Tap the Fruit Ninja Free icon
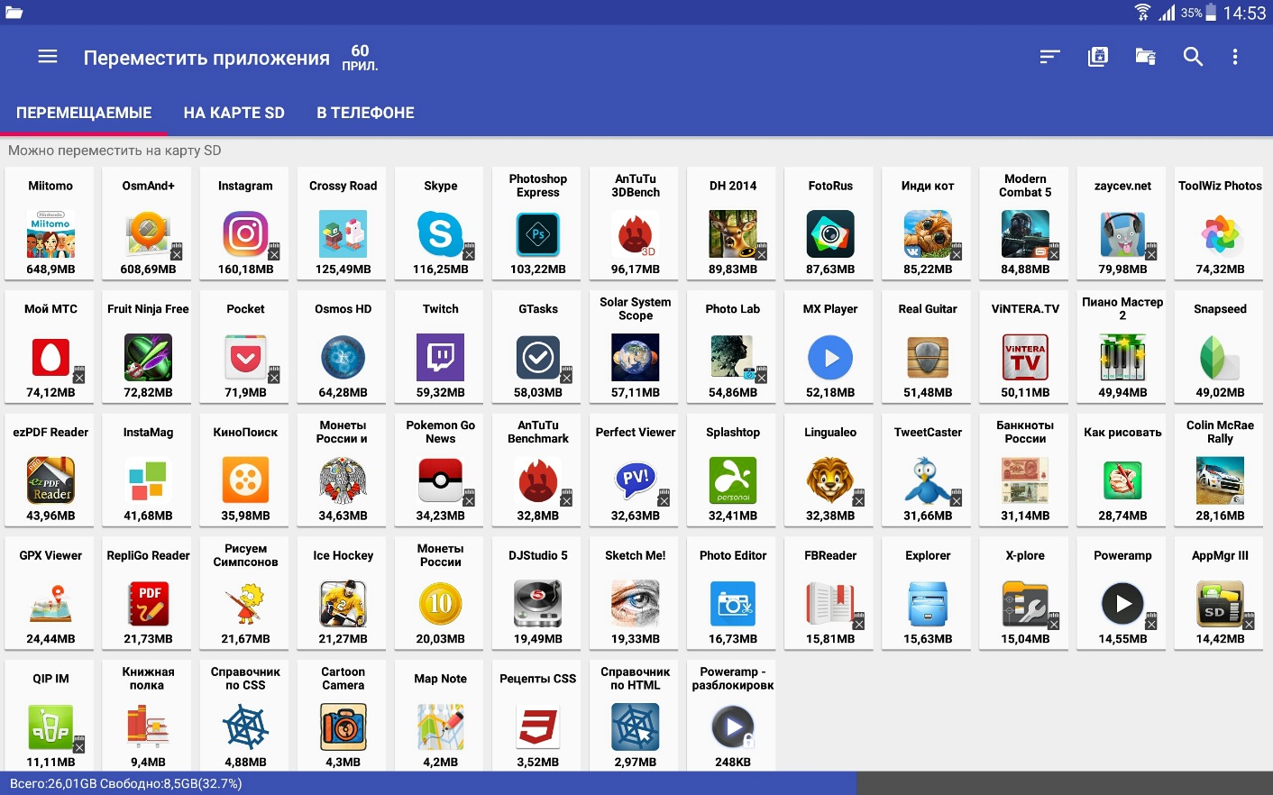 [x=148, y=358]
